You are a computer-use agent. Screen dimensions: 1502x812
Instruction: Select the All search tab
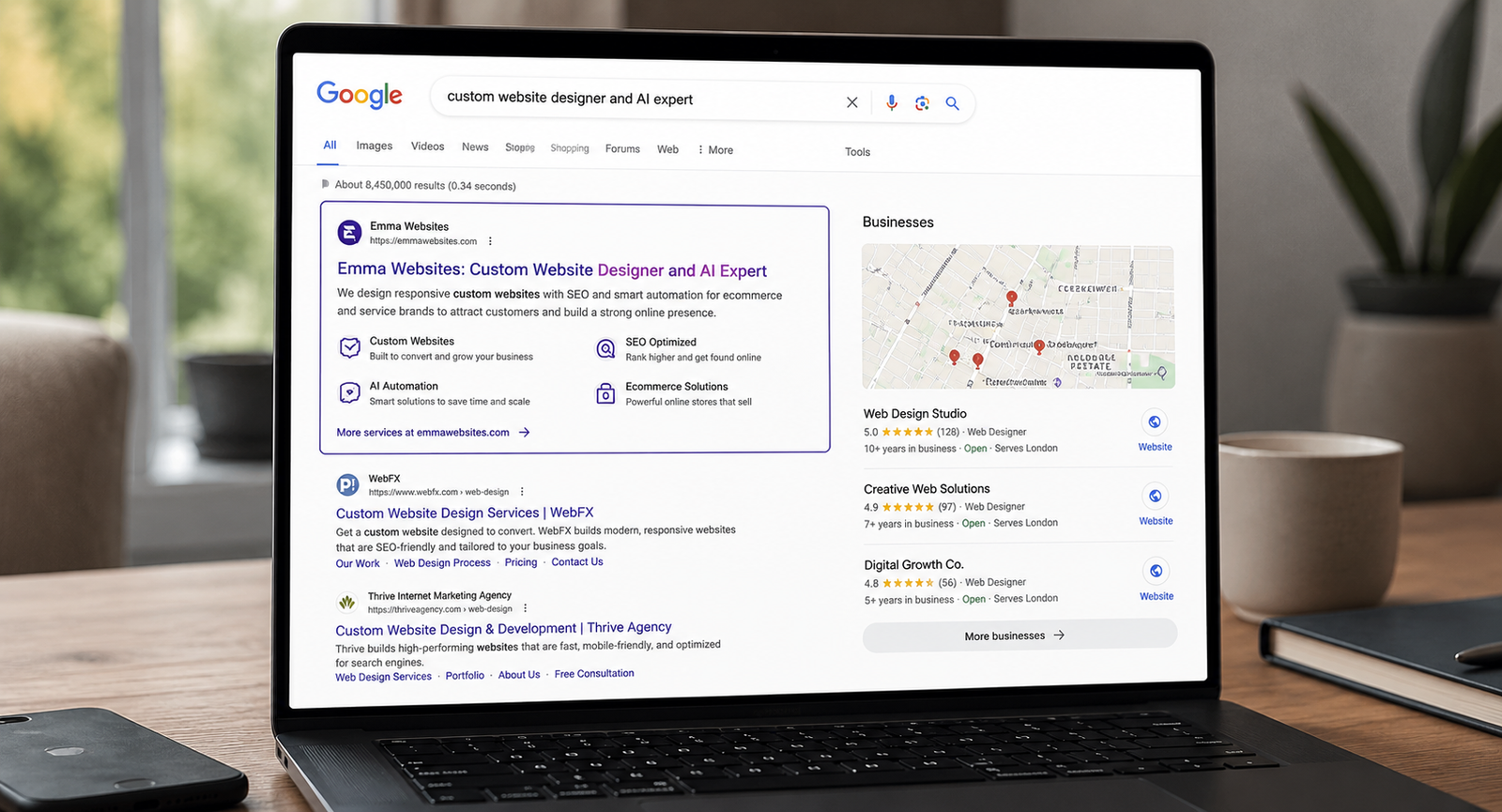(330, 146)
